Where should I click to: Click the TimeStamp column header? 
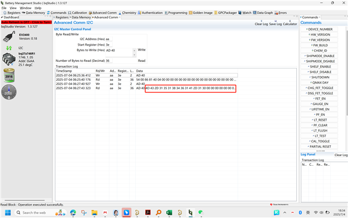[75, 71]
